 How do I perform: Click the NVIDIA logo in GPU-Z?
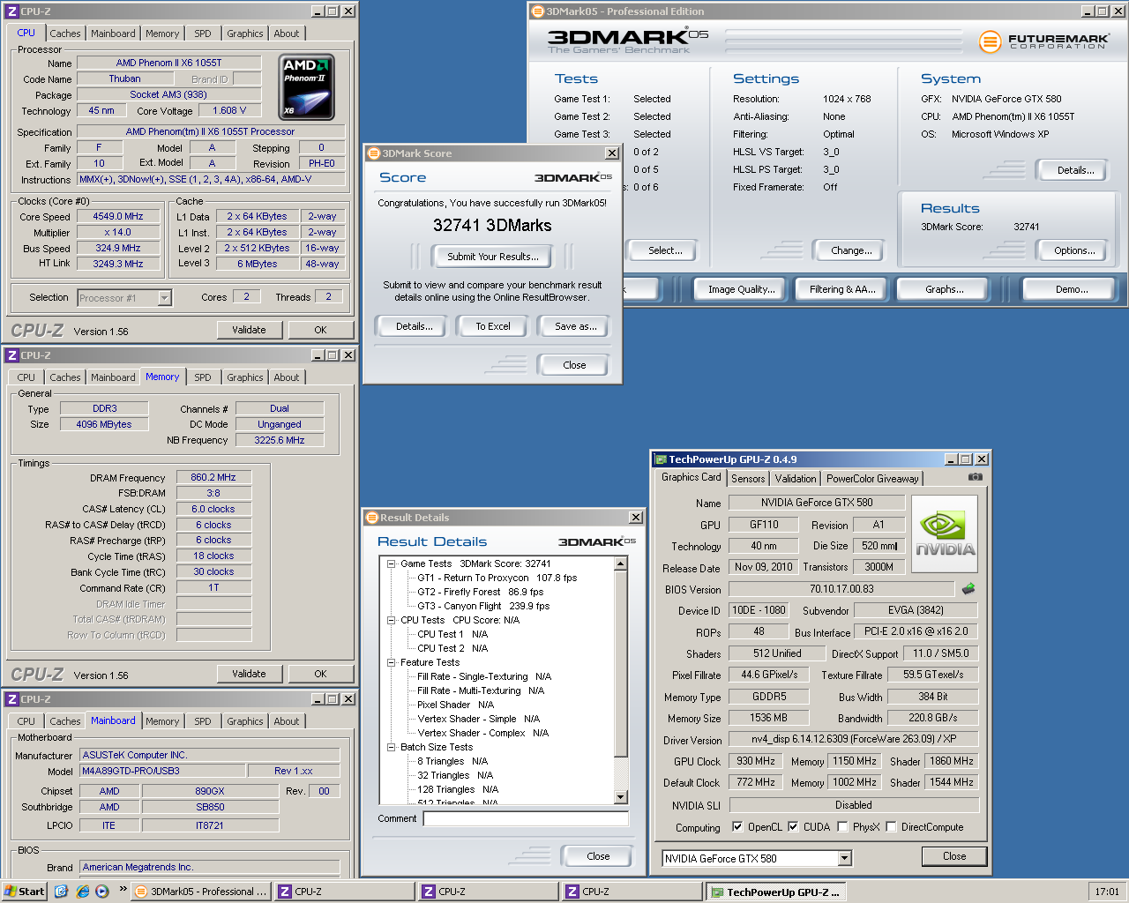pyautogui.click(x=945, y=536)
